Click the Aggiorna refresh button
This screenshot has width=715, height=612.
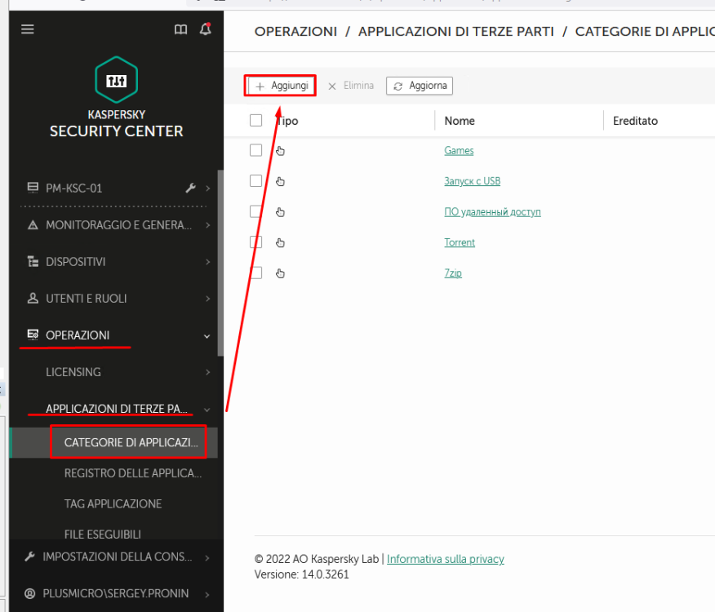(x=420, y=86)
